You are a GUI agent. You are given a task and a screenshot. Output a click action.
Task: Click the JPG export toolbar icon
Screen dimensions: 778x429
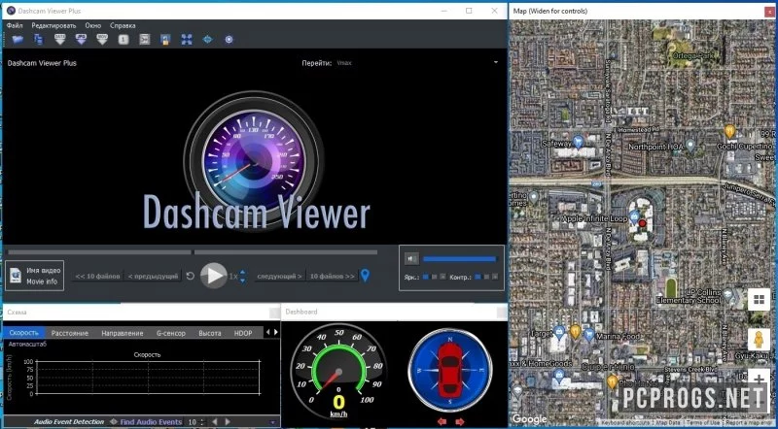81,40
